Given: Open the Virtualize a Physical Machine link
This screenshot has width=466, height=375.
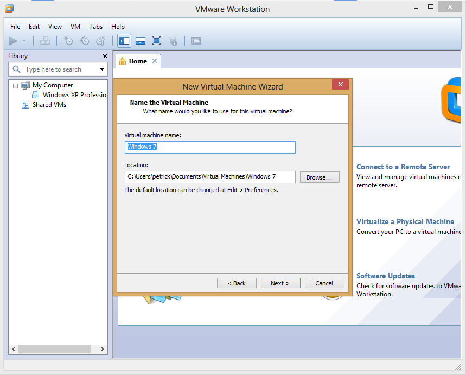Looking at the screenshot, I should click(405, 221).
